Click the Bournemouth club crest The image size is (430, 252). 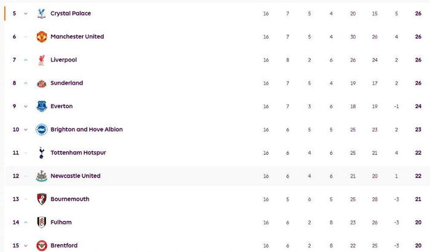tap(41, 199)
